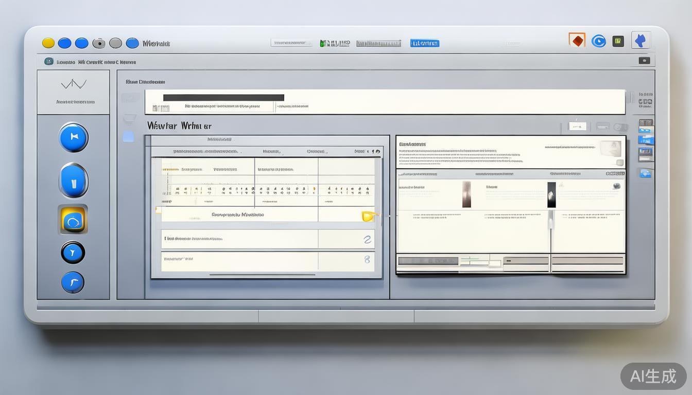
Task: Click the yellow-framed blue sidebar icon
Action: [73, 220]
